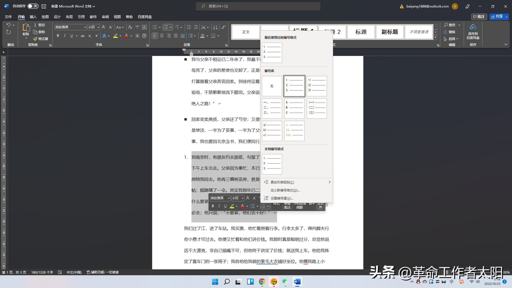Open Chrome from the taskbar

[262, 282]
